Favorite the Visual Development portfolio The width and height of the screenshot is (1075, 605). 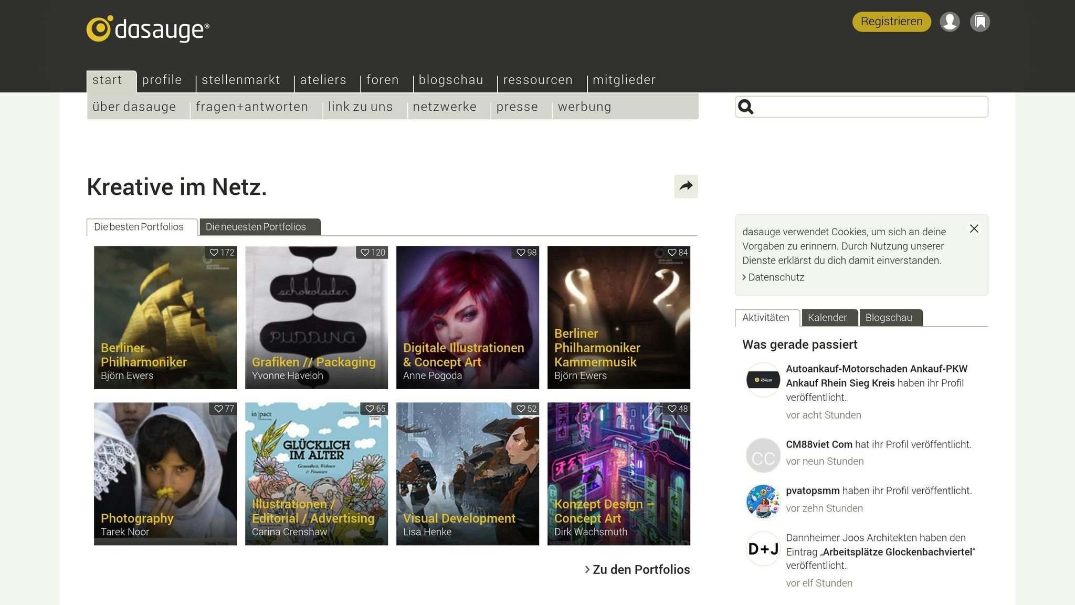521,408
